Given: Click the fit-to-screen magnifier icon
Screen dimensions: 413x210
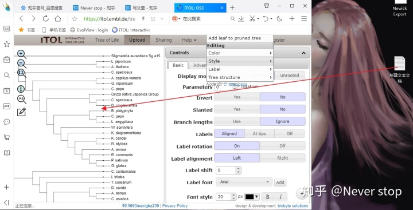Looking at the screenshot, I should [x=22, y=73].
